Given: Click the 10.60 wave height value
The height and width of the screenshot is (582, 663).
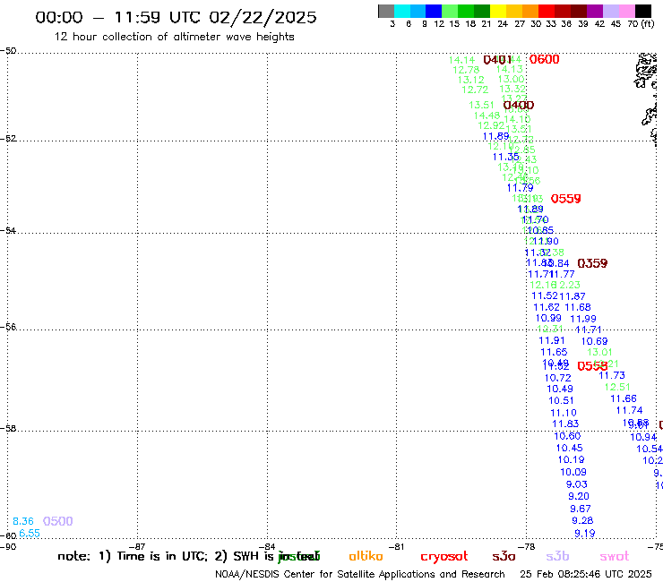Looking at the screenshot, I should [567, 436].
